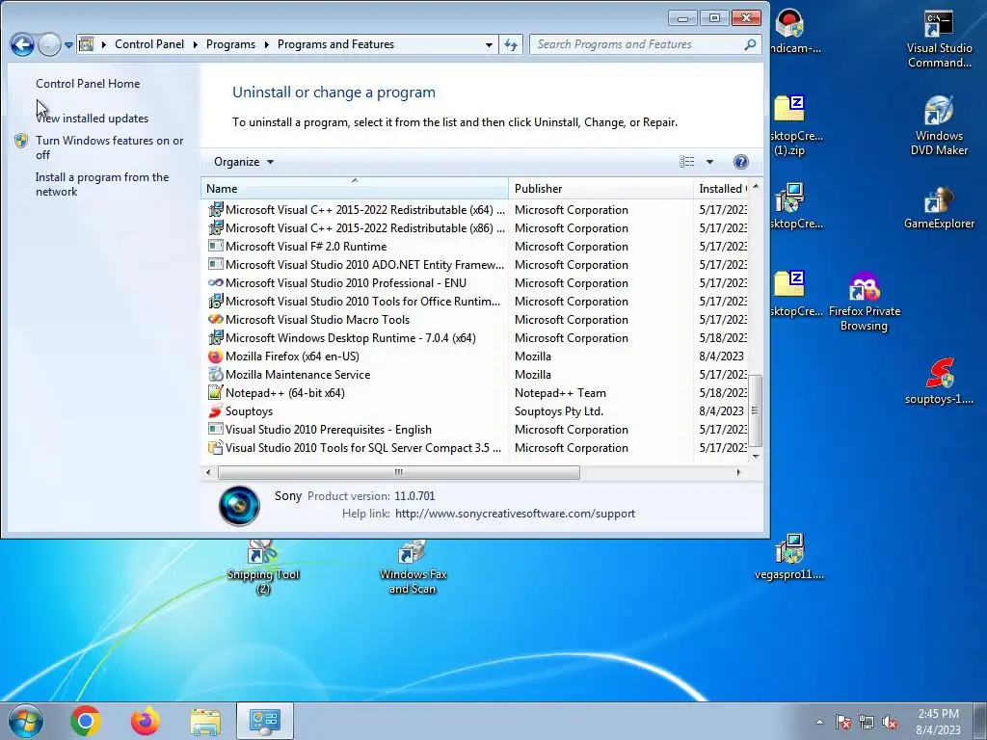The width and height of the screenshot is (987, 740).
Task: Select Visual Studio 2010 Prerequisites - English
Action: click(328, 429)
